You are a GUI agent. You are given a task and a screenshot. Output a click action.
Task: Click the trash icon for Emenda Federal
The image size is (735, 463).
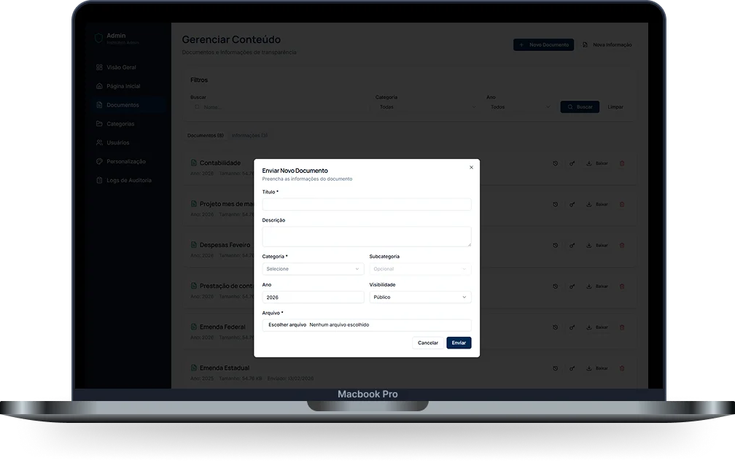(622, 327)
